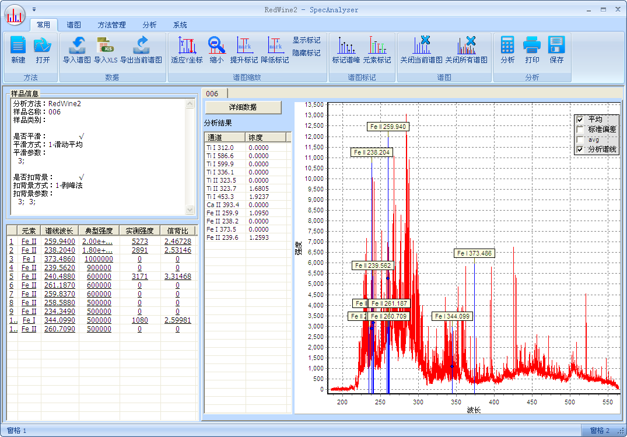Click the 浓度 column header in results
The height and width of the screenshot is (437, 627).
[x=265, y=137]
